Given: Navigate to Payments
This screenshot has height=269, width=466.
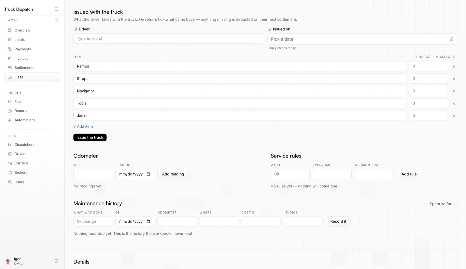Looking at the screenshot, I should [x=32, y=49].
